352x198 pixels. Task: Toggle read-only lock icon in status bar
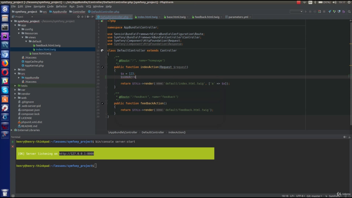point(326,196)
